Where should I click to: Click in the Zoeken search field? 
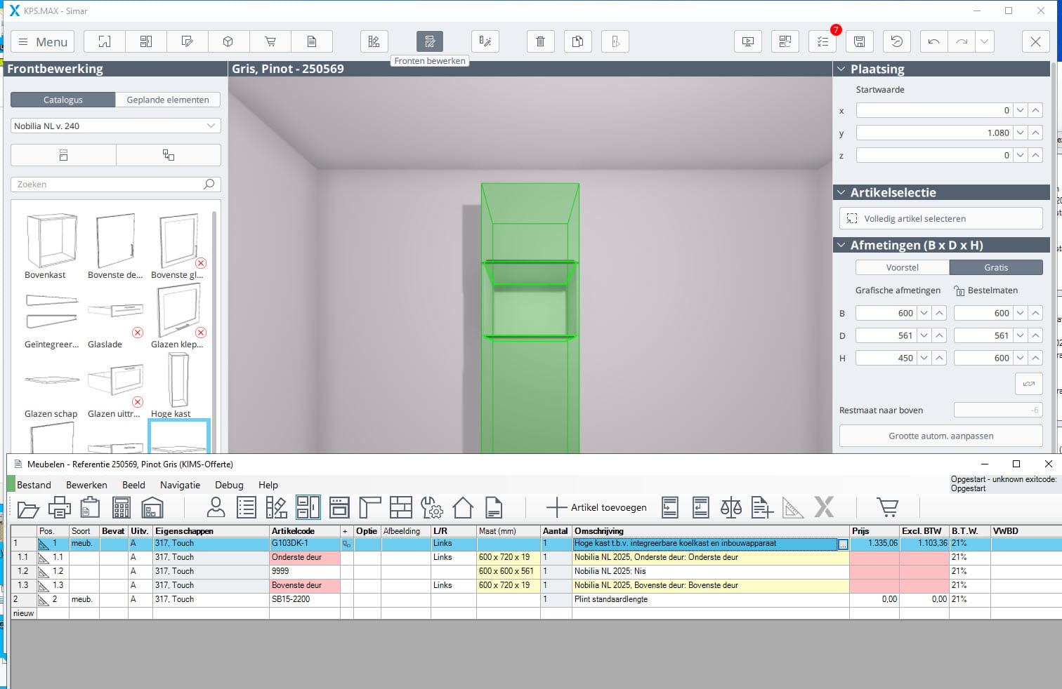pyautogui.click(x=109, y=185)
